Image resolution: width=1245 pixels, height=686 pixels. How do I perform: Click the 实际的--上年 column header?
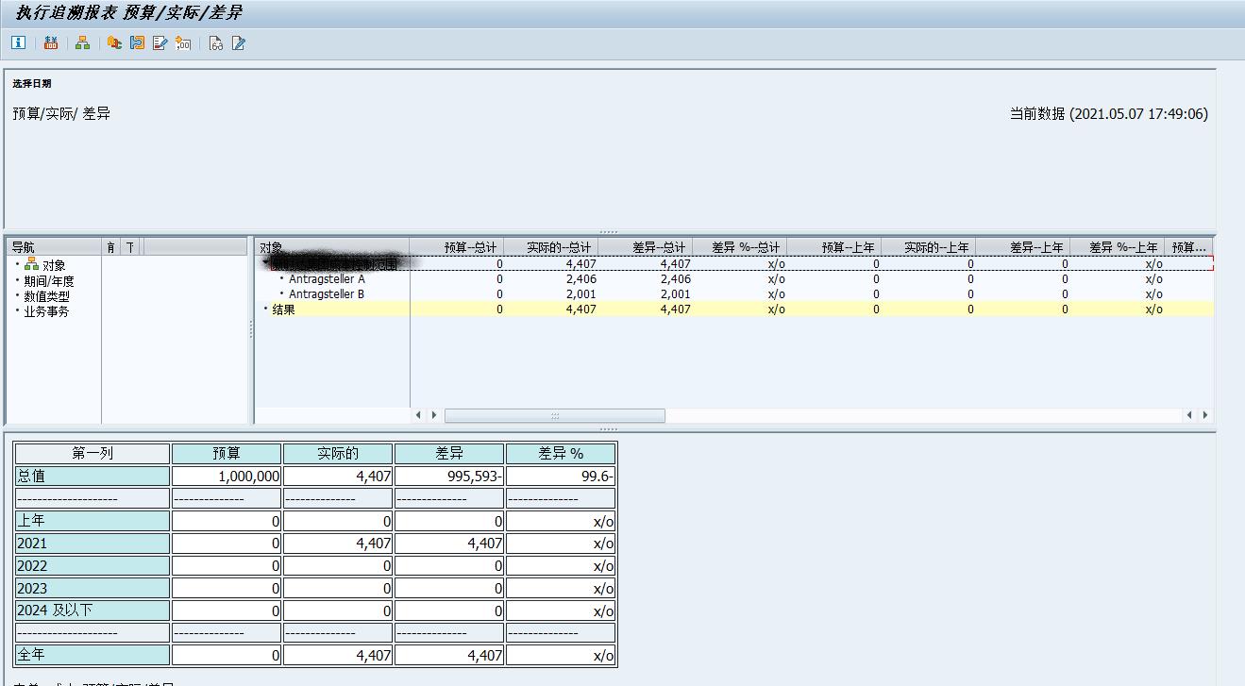click(x=929, y=247)
